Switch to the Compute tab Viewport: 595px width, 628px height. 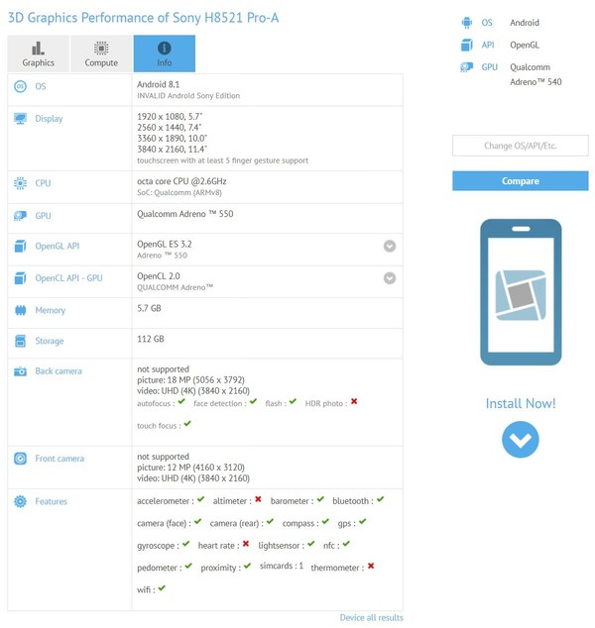pyautogui.click(x=101, y=53)
